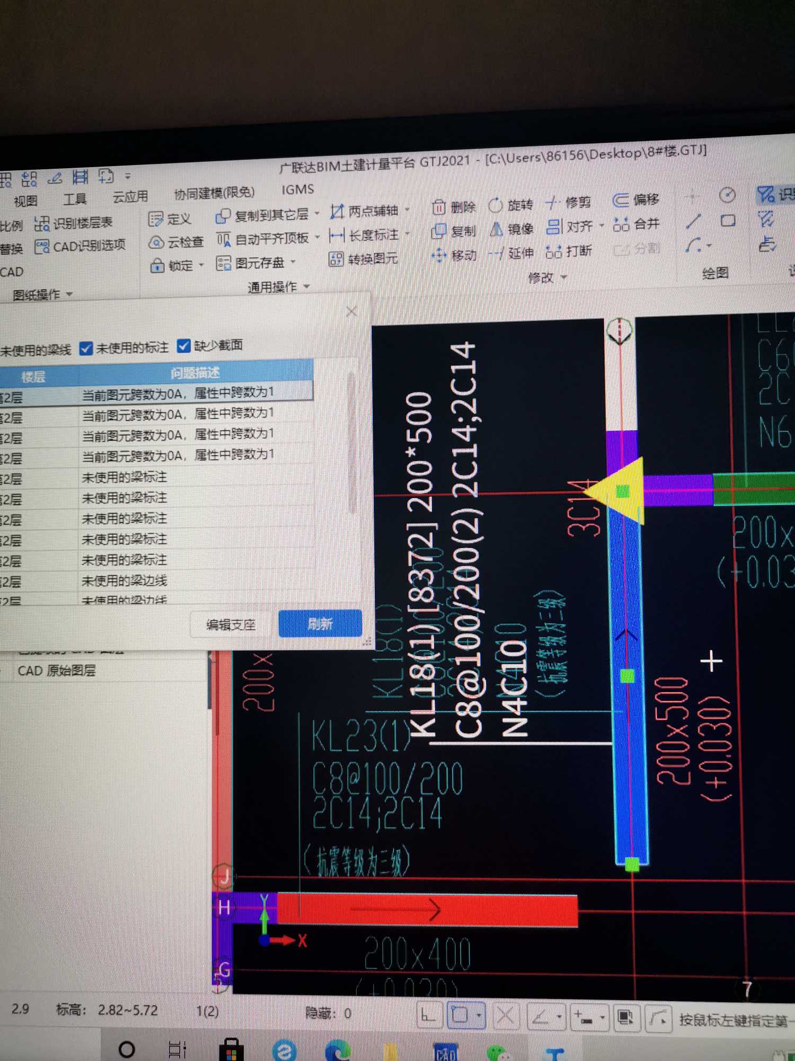
Task: Open 锁定 dropdown arrow
Action: click(201, 265)
